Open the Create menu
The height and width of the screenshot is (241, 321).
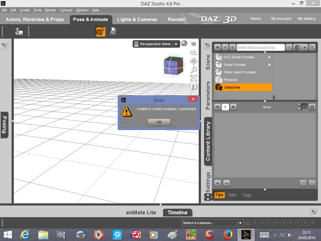(x=24, y=10)
